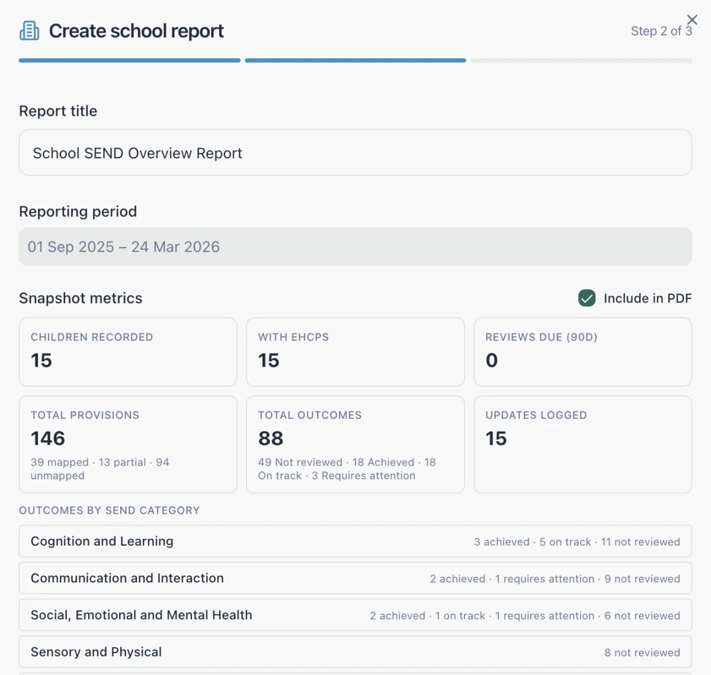The width and height of the screenshot is (711, 675).
Task: Select the Reviews Due (90D) card
Action: coord(582,352)
